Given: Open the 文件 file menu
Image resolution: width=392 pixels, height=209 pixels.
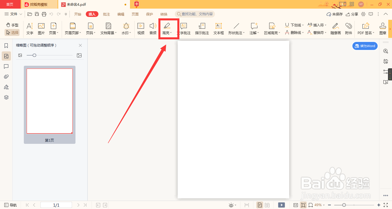Looking at the screenshot, I should coord(13,14).
